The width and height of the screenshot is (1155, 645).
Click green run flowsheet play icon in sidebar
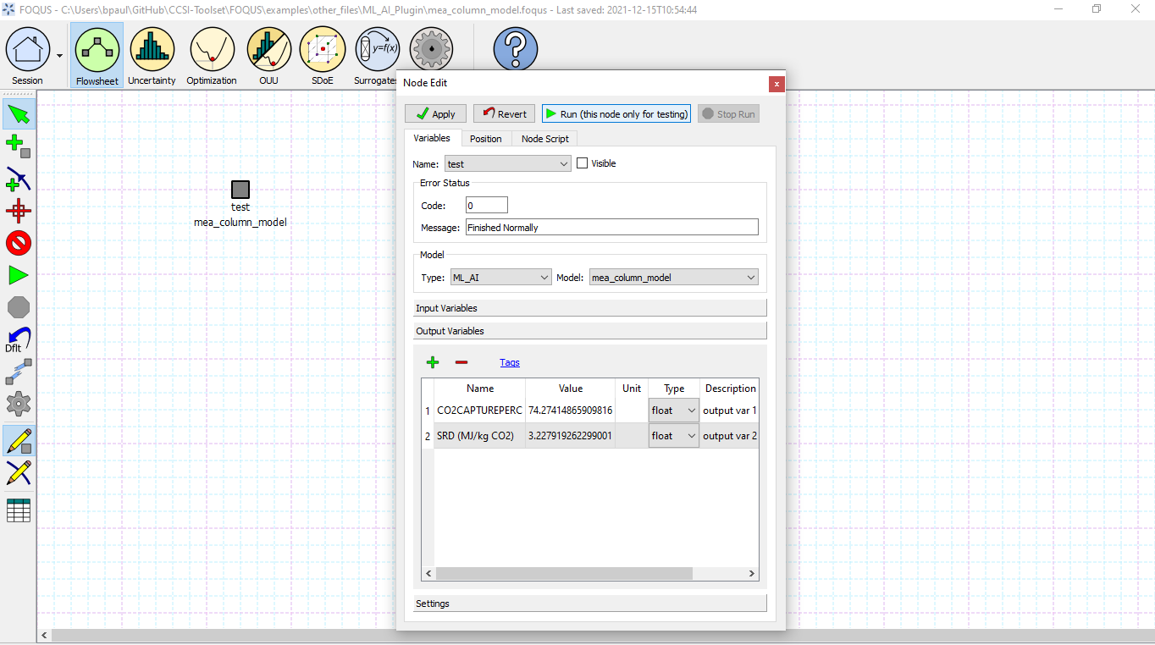19,275
